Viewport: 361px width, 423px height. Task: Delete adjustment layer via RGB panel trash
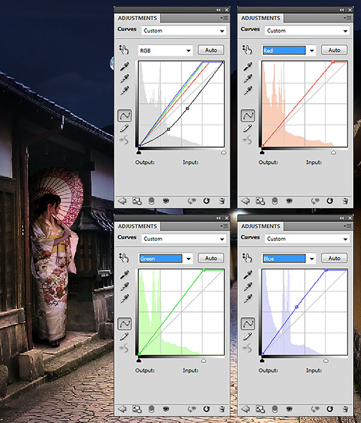tap(222, 201)
